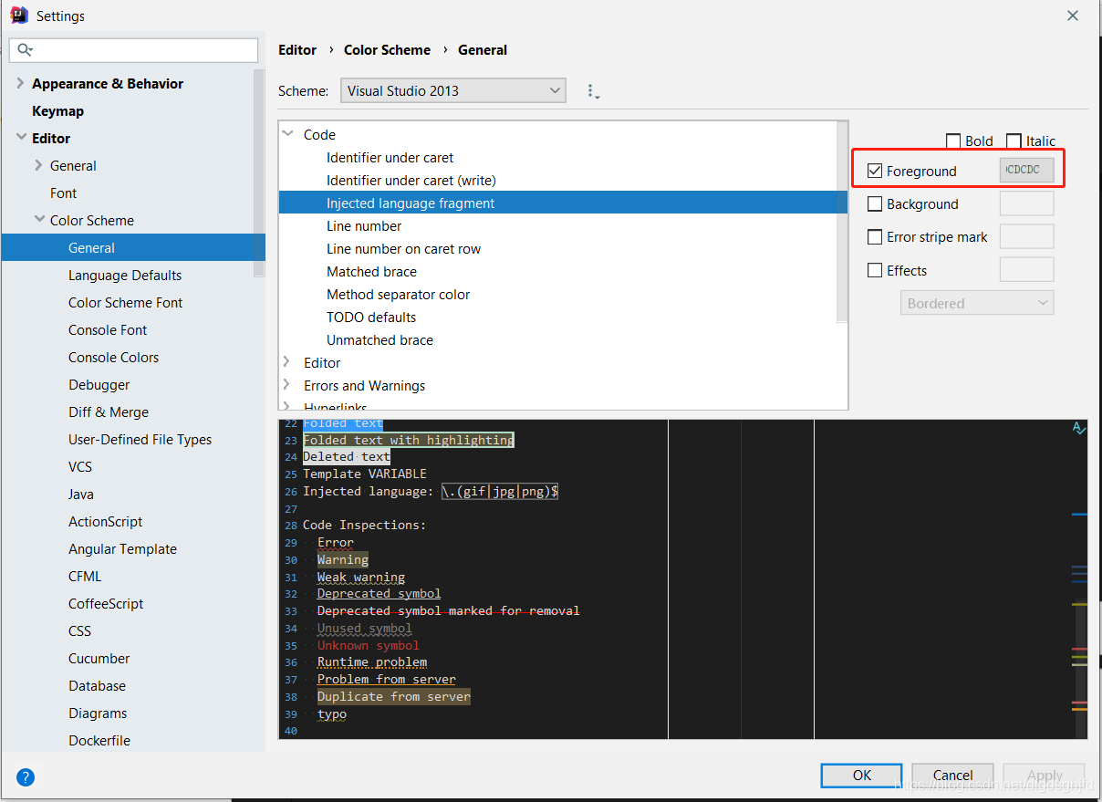Image resolution: width=1102 pixels, height=802 pixels.
Task: Open Dockerfile color settings
Action: tap(99, 740)
